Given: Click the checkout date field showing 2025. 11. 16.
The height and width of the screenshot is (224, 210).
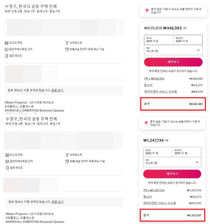Looking at the screenshot, I should click(187, 152).
